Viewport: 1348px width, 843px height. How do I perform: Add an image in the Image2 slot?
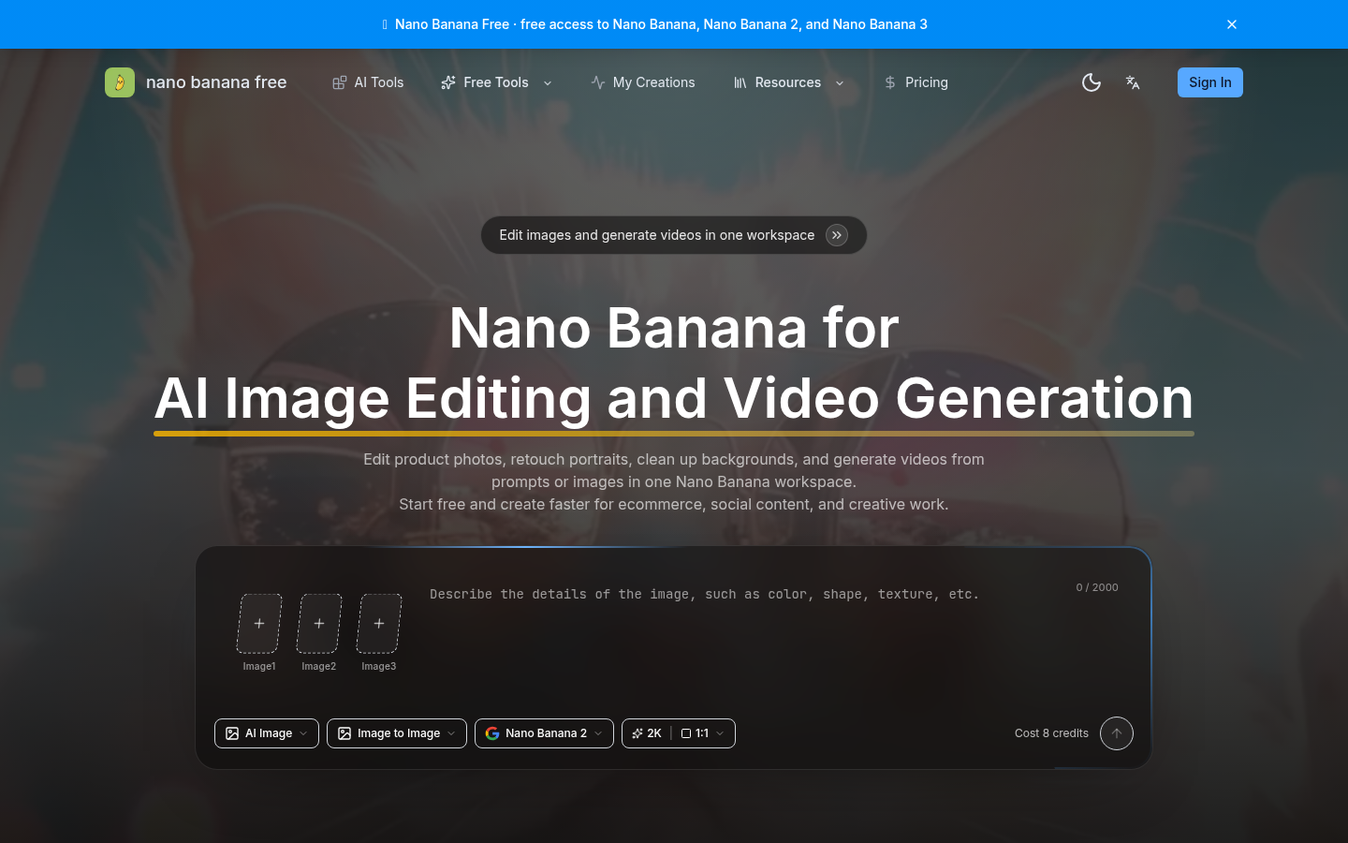click(319, 623)
